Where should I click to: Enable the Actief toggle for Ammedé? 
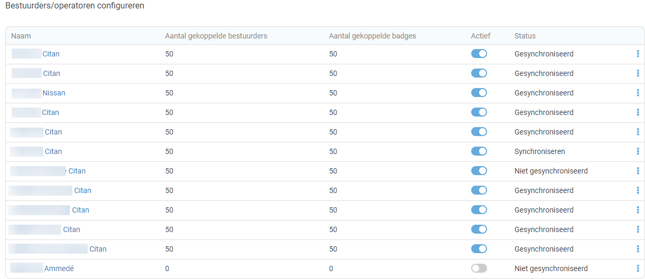pos(479,268)
